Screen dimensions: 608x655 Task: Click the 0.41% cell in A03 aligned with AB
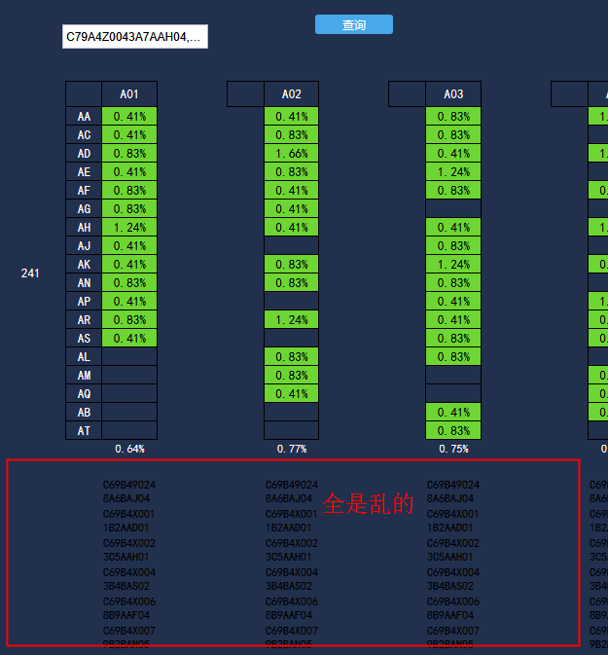(453, 413)
